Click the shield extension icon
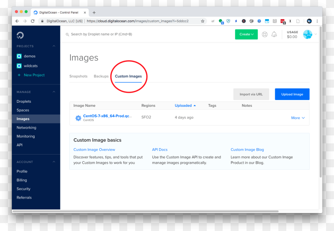Viewport: 334px width, 231px height. (x=228, y=21)
